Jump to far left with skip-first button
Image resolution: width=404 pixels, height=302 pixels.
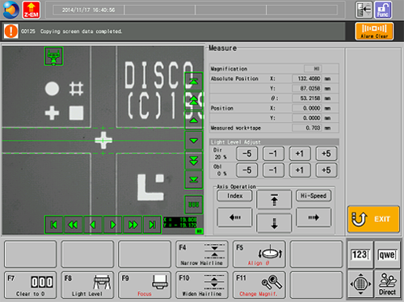coord(54,224)
